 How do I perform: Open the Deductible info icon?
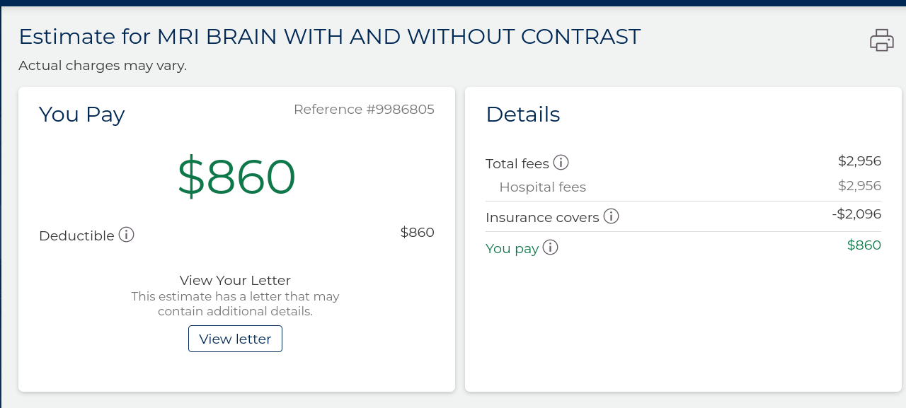(x=126, y=235)
